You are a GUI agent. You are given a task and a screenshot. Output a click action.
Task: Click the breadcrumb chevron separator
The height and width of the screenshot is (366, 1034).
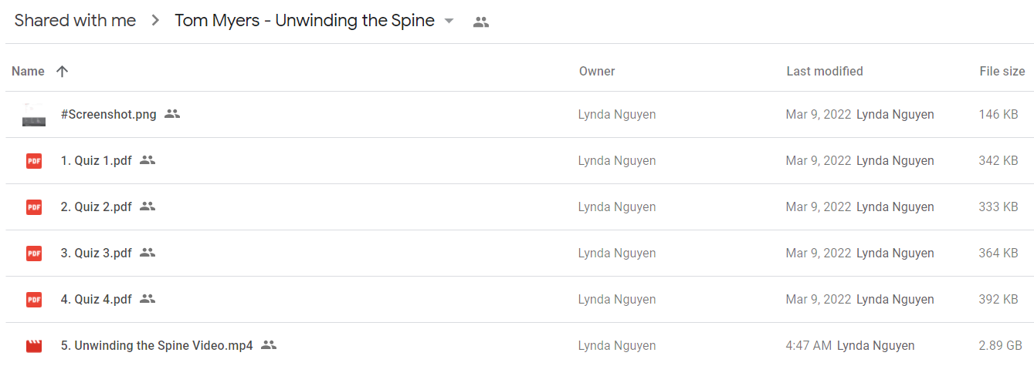point(155,22)
